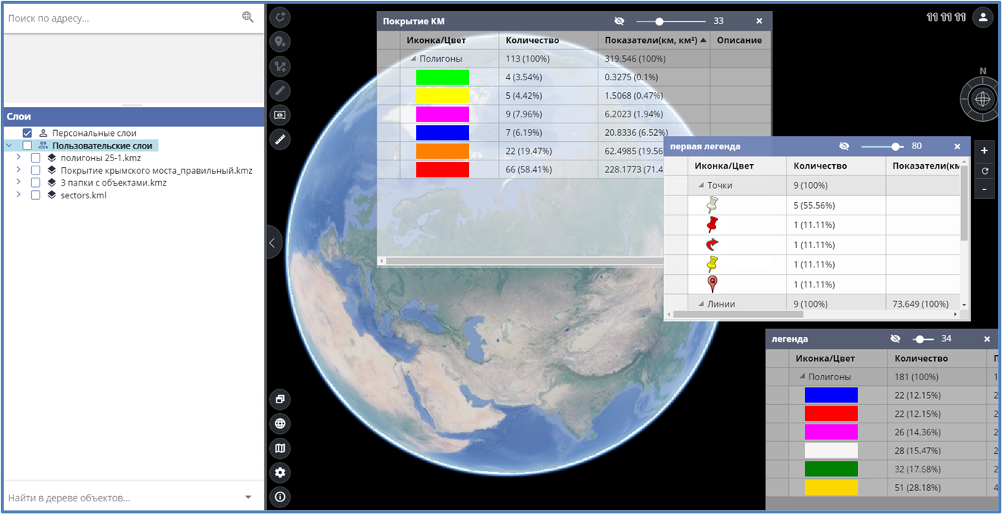Open the object tree search dropdown arrow
Screen dimensions: 1002x514
(248, 498)
